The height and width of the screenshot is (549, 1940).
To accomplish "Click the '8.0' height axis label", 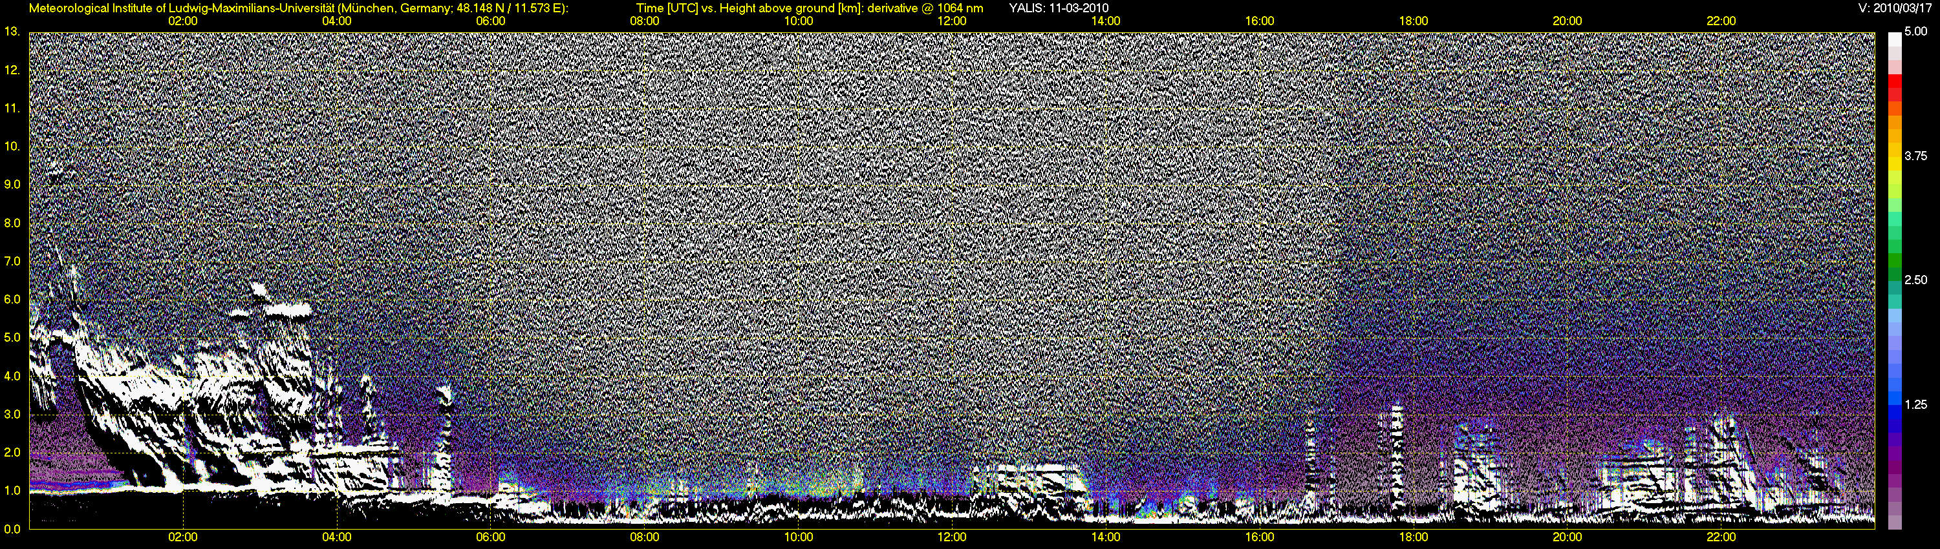I will (11, 223).
